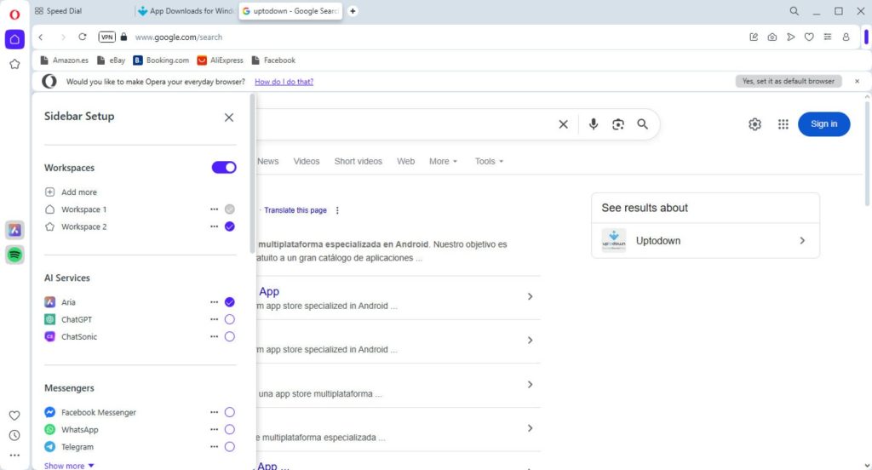The width and height of the screenshot is (872, 470).
Task: Open History clock icon in sidebar
Action: pyautogui.click(x=14, y=435)
